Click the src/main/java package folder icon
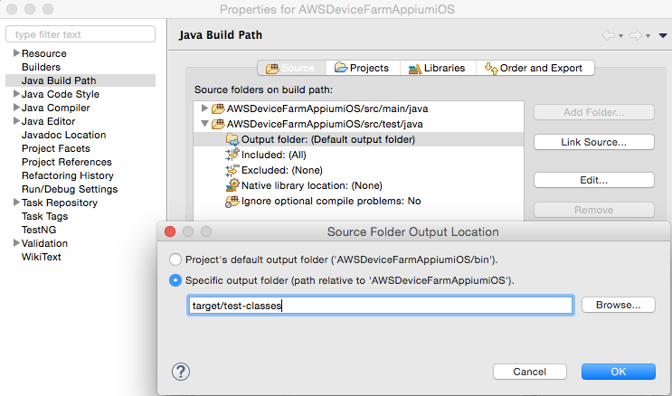This screenshot has height=396, width=672. [218, 108]
